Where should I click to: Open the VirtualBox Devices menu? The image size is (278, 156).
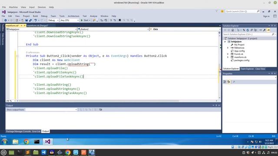[42, 7]
